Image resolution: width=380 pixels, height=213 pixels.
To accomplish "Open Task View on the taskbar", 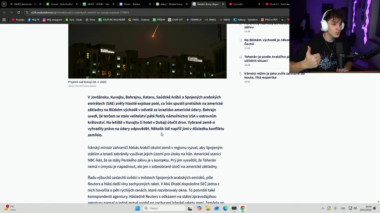I will pos(190,208).
